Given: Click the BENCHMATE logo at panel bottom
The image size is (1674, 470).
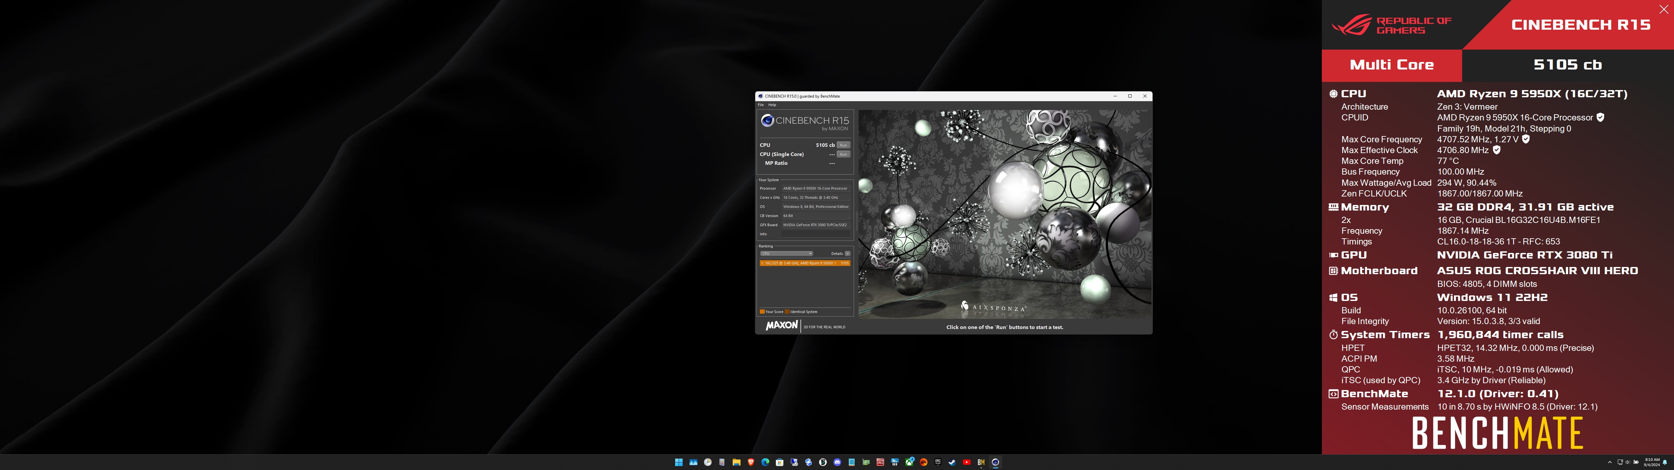Looking at the screenshot, I should tap(1497, 433).
